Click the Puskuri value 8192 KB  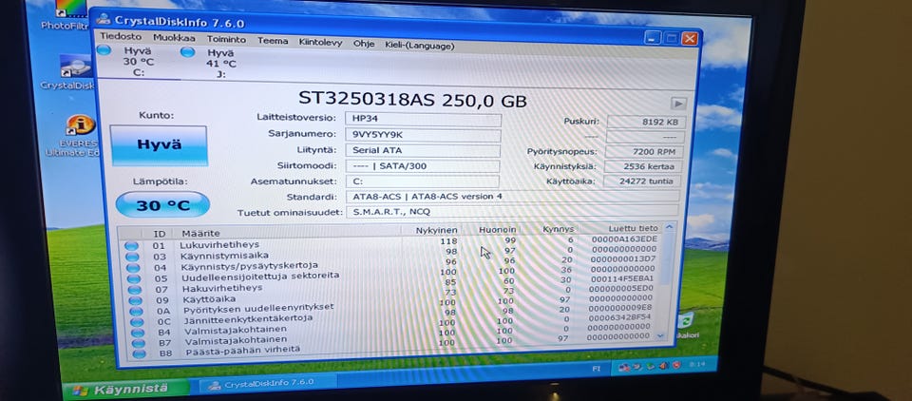(645, 123)
